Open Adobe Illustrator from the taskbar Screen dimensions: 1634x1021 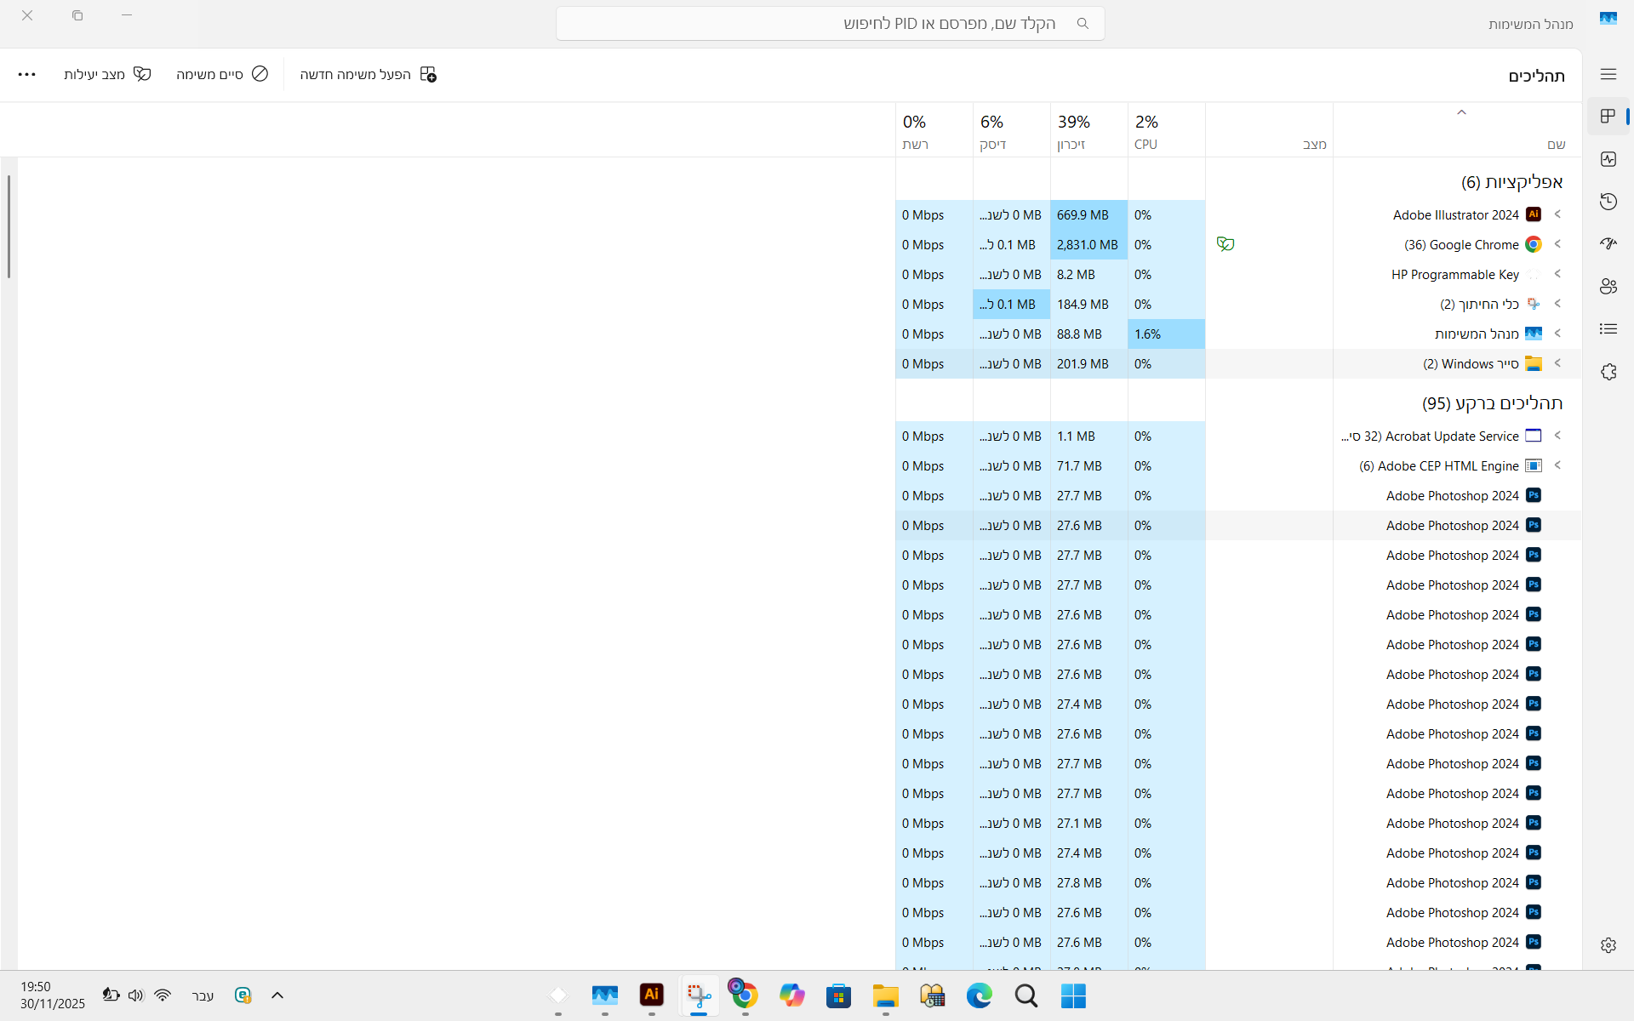tap(652, 995)
